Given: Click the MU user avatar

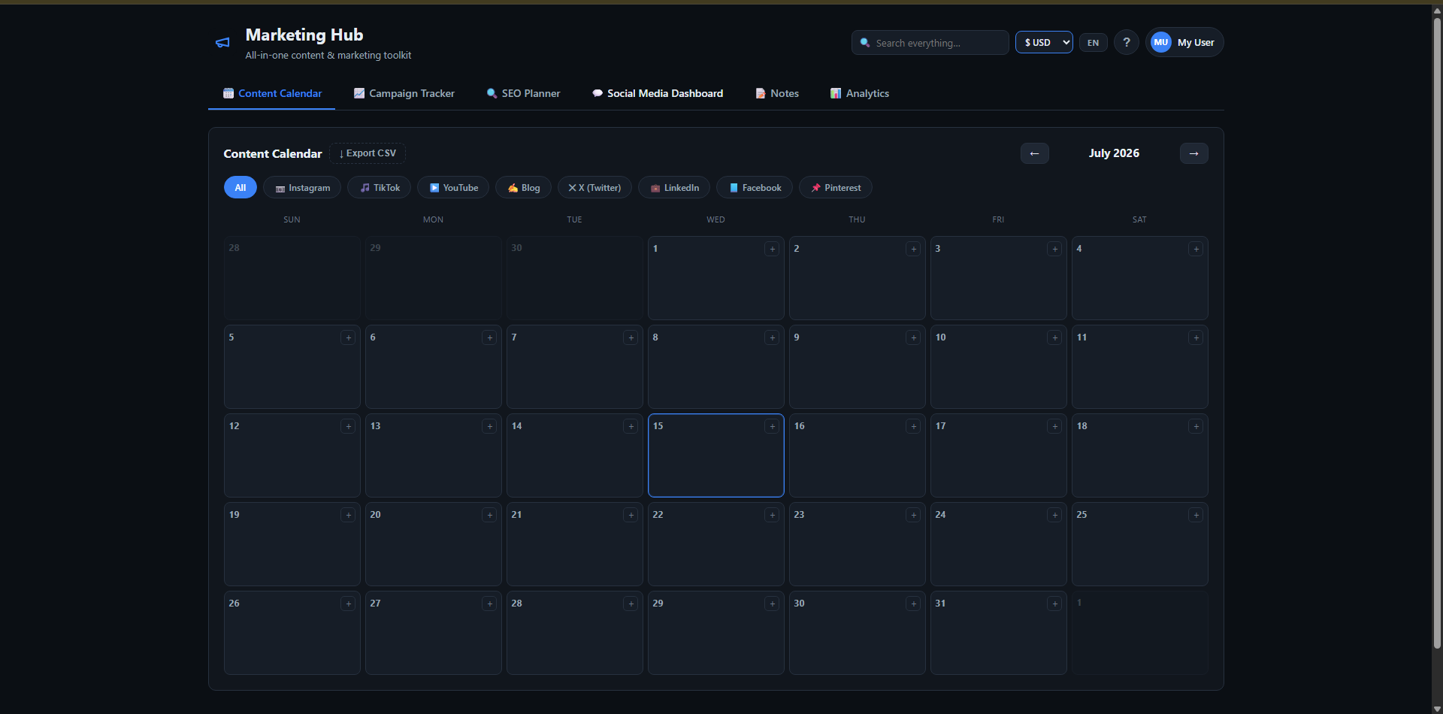Looking at the screenshot, I should point(1160,42).
